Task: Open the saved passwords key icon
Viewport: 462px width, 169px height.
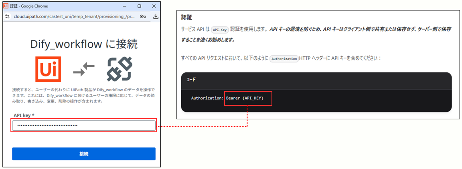Action: (143, 16)
